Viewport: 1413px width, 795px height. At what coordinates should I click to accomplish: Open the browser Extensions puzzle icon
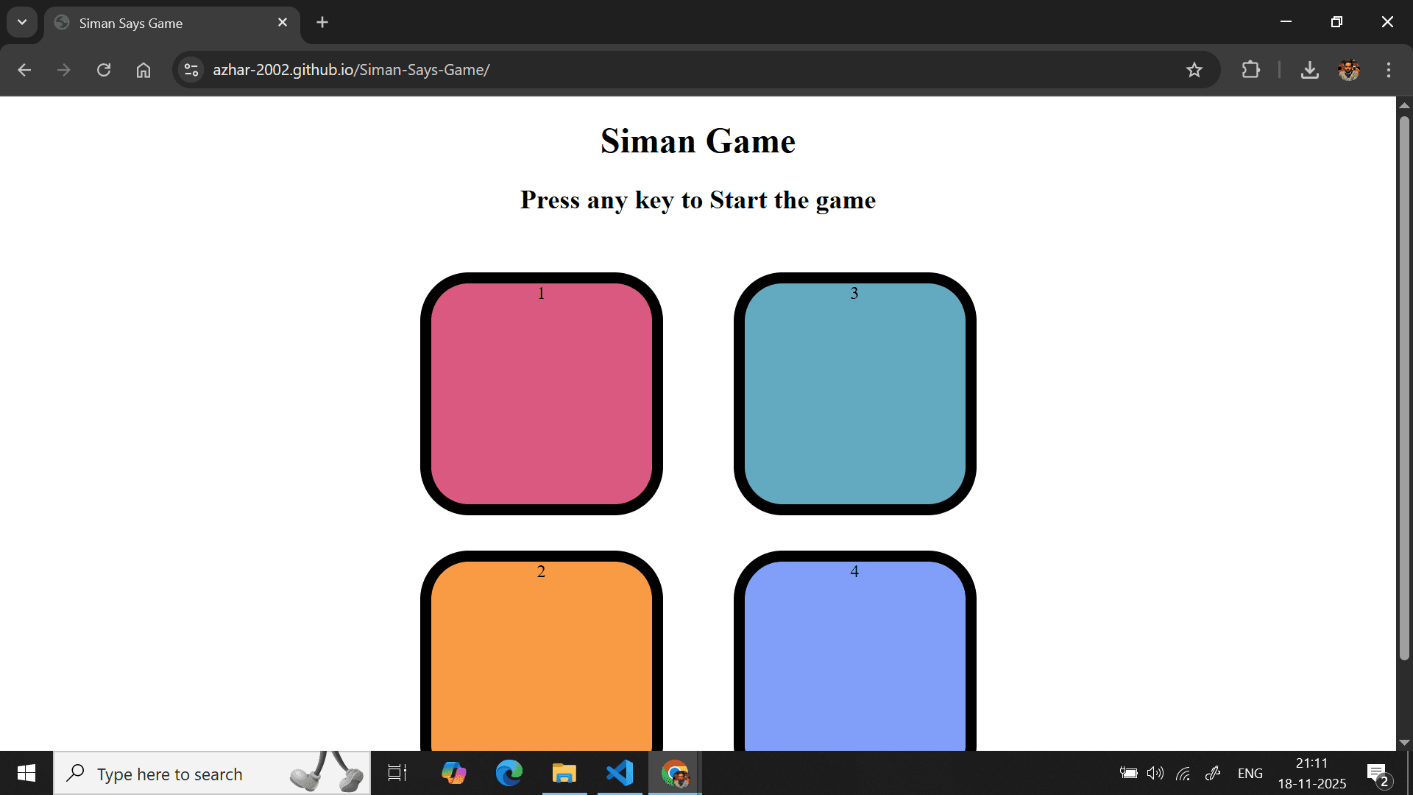pos(1251,70)
